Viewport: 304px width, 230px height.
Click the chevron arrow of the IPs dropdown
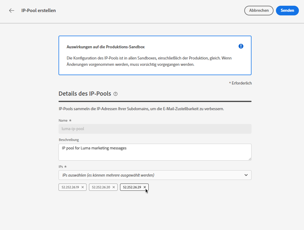246,175
